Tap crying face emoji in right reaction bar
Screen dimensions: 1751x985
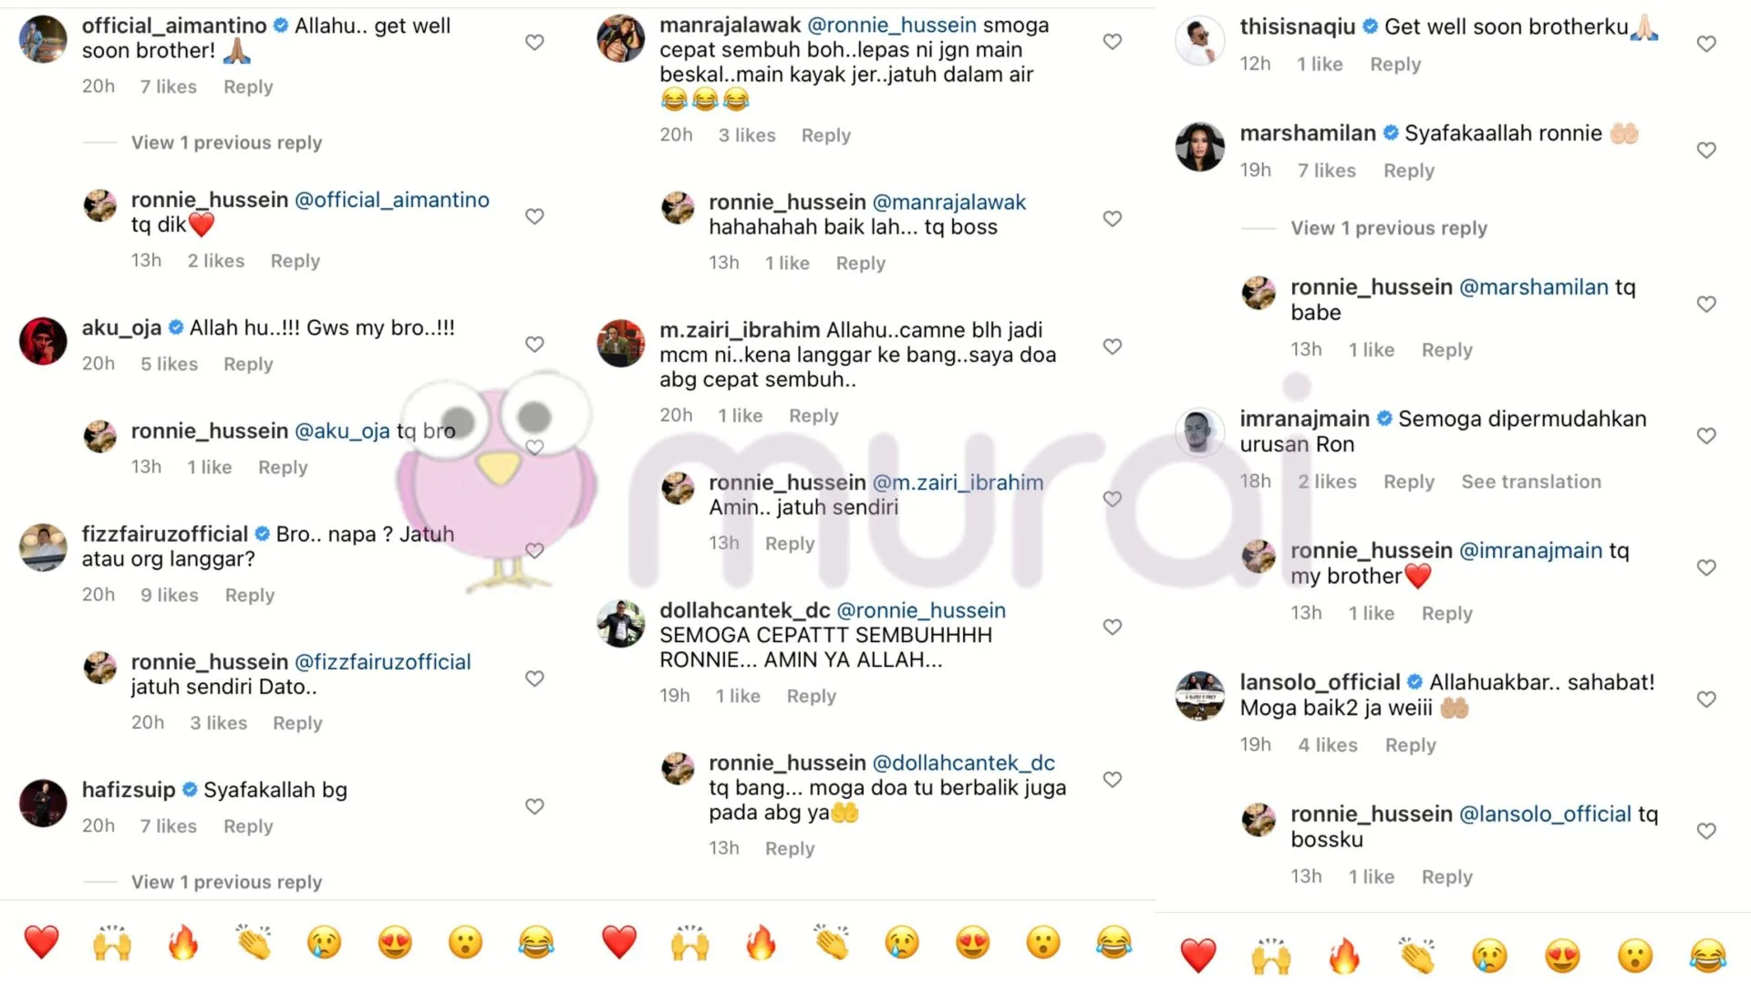1489,956
